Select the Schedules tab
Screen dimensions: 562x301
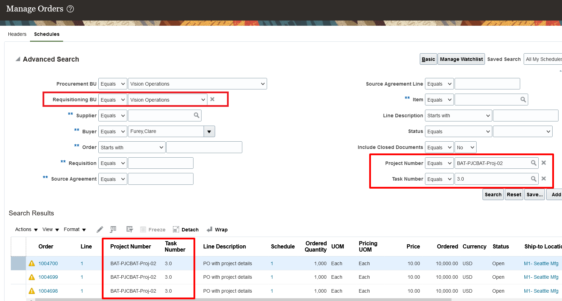click(47, 34)
